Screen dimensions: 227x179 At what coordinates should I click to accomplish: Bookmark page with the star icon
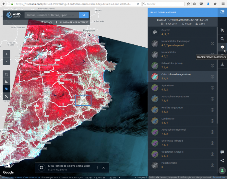(x=188, y=4)
